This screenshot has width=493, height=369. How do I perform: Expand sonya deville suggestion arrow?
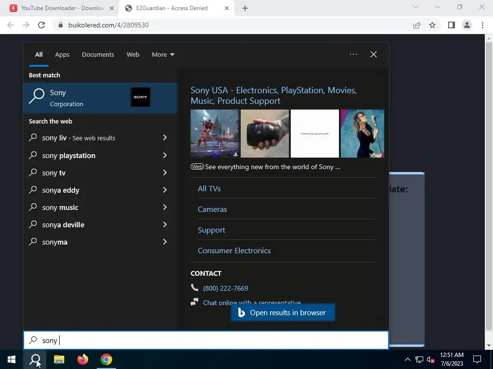coord(165,224)
